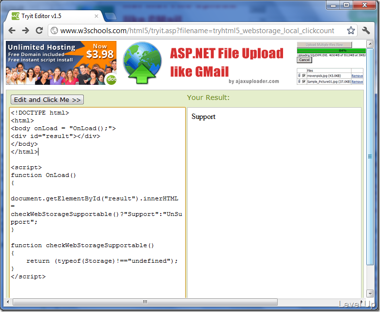Open a new tab next to Tryit Editor
The width and height of the screenshot is (380, 312).
click(110, 16)
